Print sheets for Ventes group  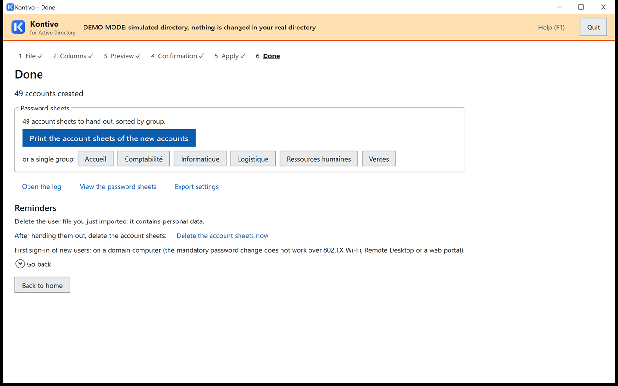point(379,159)
